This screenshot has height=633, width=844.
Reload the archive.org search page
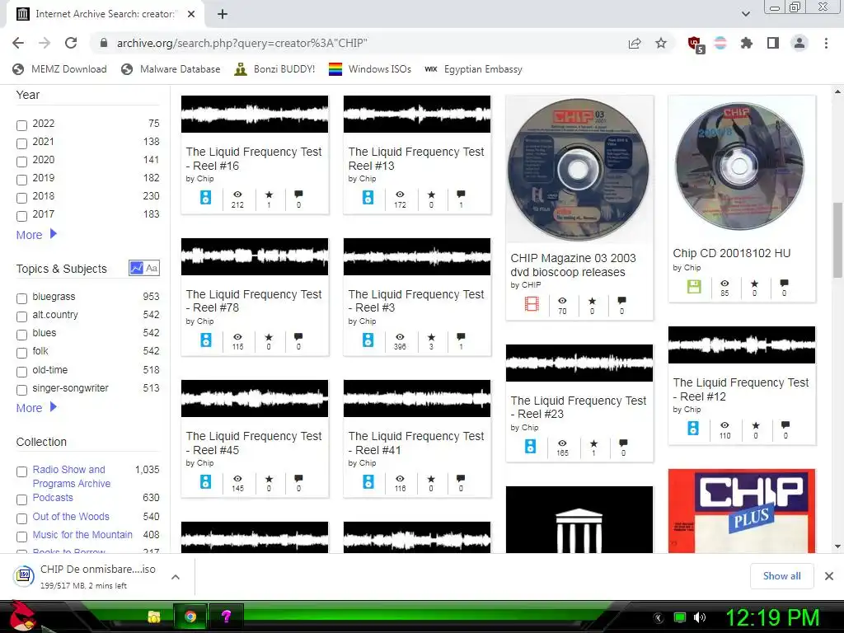71,43
